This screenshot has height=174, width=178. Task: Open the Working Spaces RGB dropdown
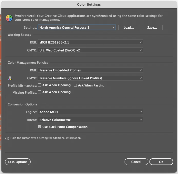90,42
